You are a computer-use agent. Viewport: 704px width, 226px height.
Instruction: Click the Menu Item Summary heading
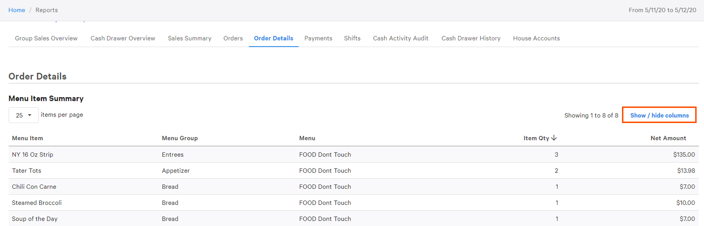click(x=46, y=98)
